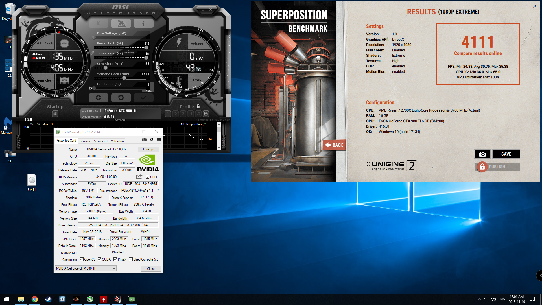The height and width of the screenshot is (306, 542).
Task: Load Afterburner profile slot 1
Action: [x=168, y=114]
